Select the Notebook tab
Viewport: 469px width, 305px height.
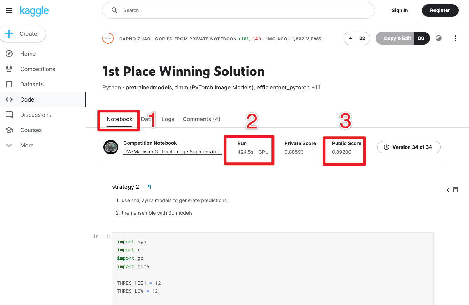tap(120, 119)
